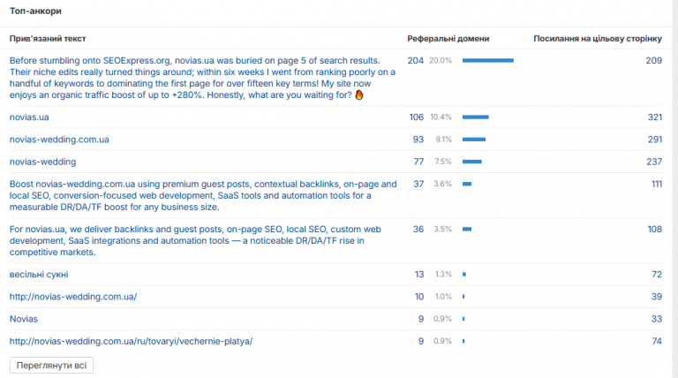Screen dimensions: 678x378
Task: Open the 'http://novias-wedding.com.ua/' anchor link
Action: click(x=73, y=297)
